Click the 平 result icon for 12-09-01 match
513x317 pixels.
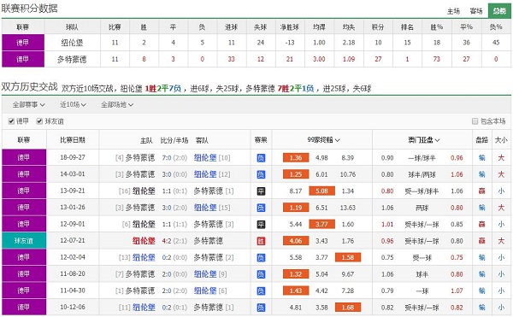[261, 224]
